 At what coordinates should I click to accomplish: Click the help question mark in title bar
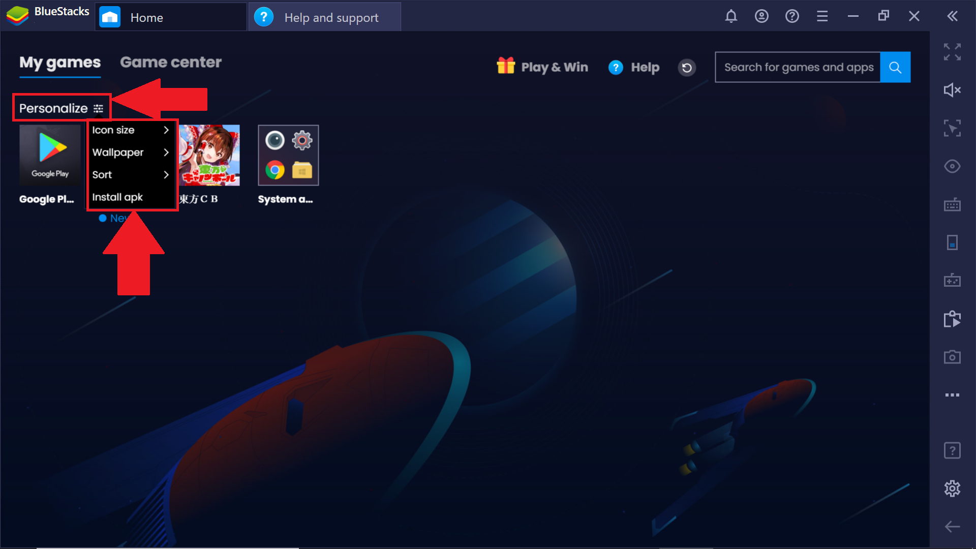click(x=792, y=16)
